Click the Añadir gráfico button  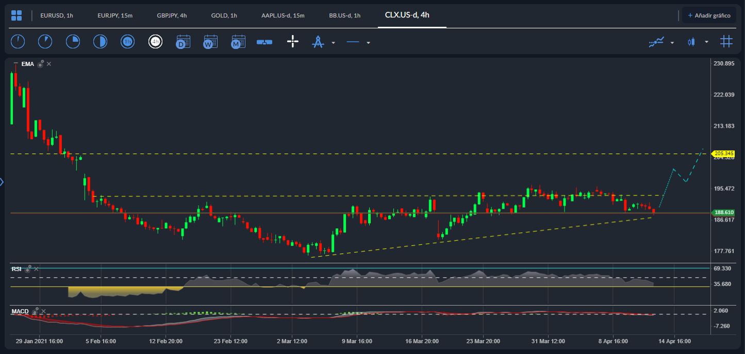coord(709,15)
